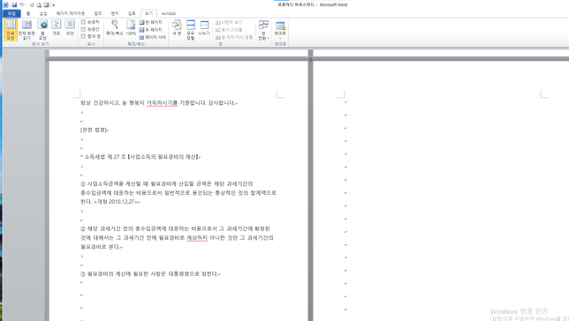Show Two Pages (두 페이지) zoom
This screenshot has height=321, width=569.
[x=150, y=30]
